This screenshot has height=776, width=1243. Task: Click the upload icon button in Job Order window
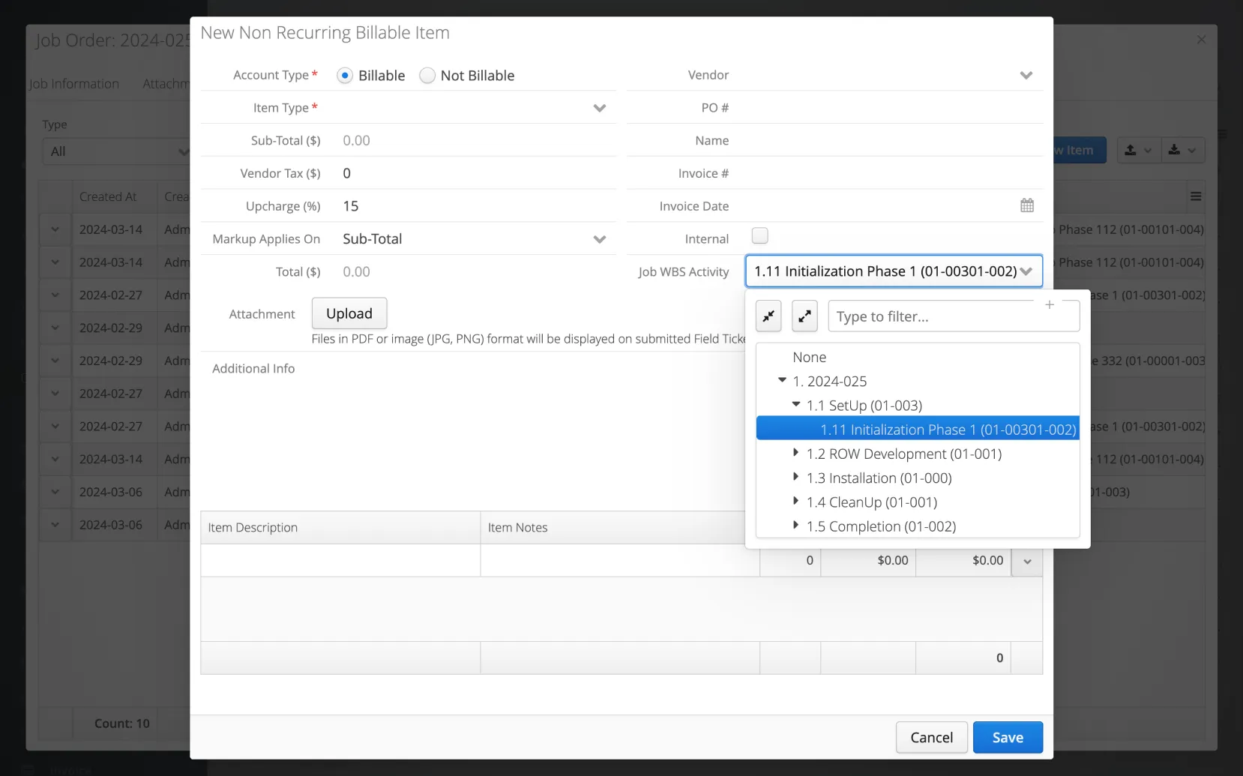click(x=1139, y=151)
